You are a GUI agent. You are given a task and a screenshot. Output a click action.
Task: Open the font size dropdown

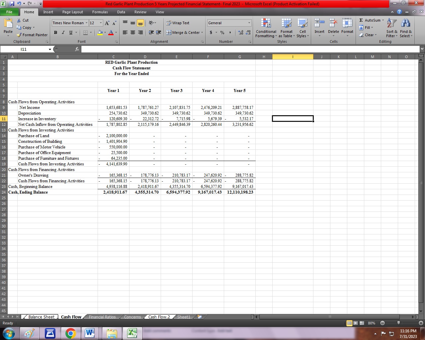tap(101, 23)
